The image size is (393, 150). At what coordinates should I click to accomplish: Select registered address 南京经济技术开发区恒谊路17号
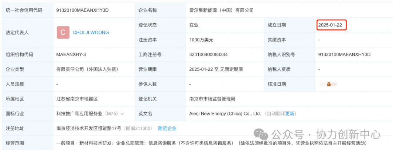(89, 129)
